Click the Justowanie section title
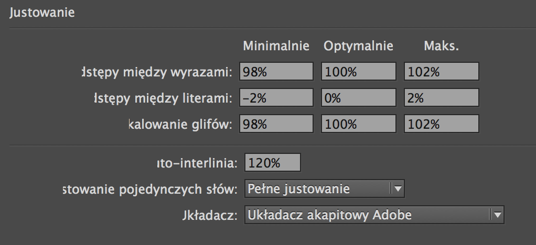The width and height of the screenshot is (536, 245). pyautogui.click(x=42, y=13)
